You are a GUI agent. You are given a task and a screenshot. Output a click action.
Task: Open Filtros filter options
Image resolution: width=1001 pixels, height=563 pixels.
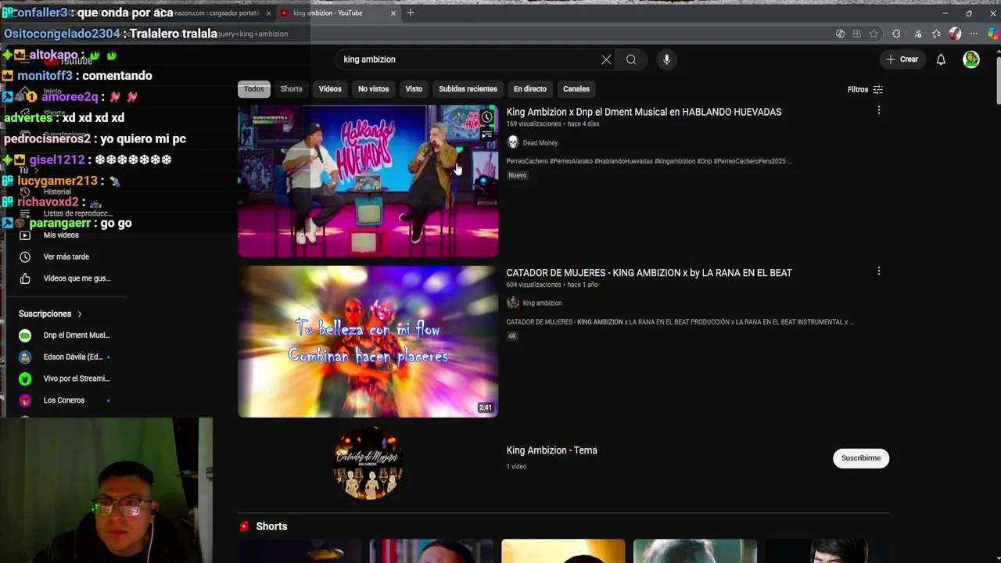pyautogui.click(x=865, y=89)
